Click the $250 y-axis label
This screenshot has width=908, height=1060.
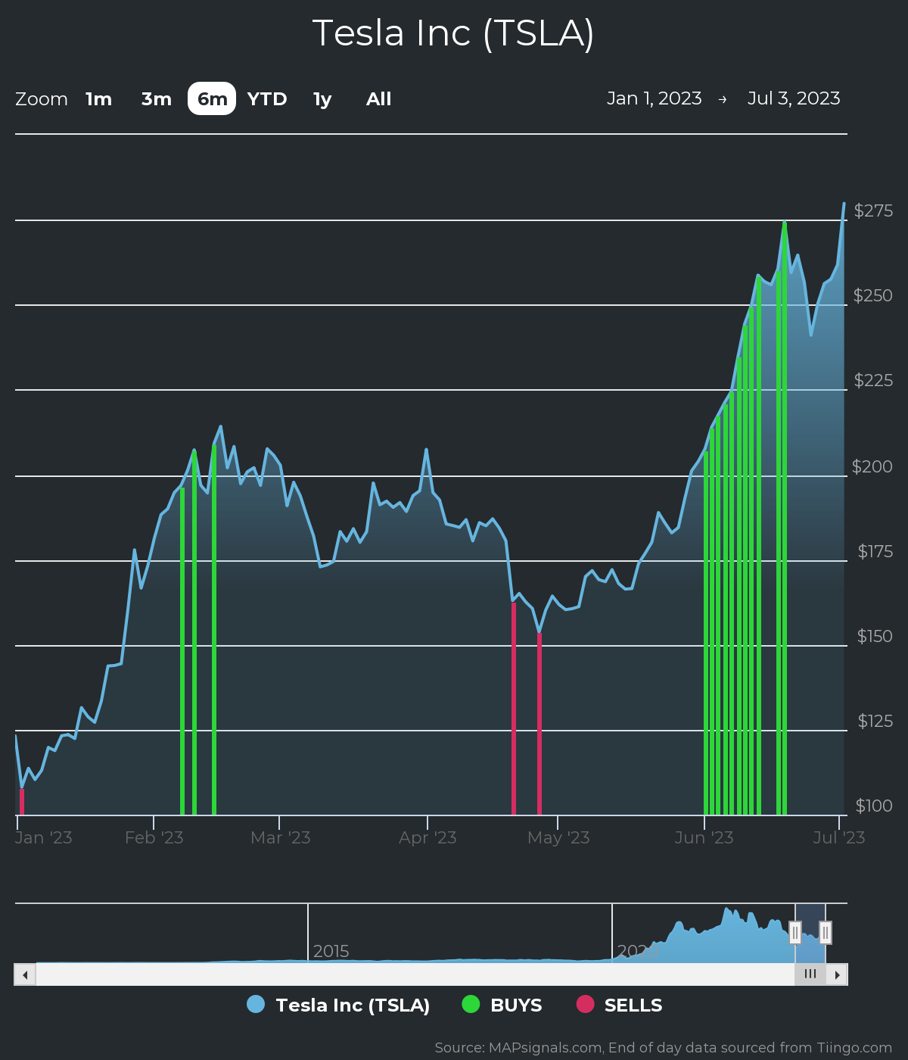coord(873,295)
